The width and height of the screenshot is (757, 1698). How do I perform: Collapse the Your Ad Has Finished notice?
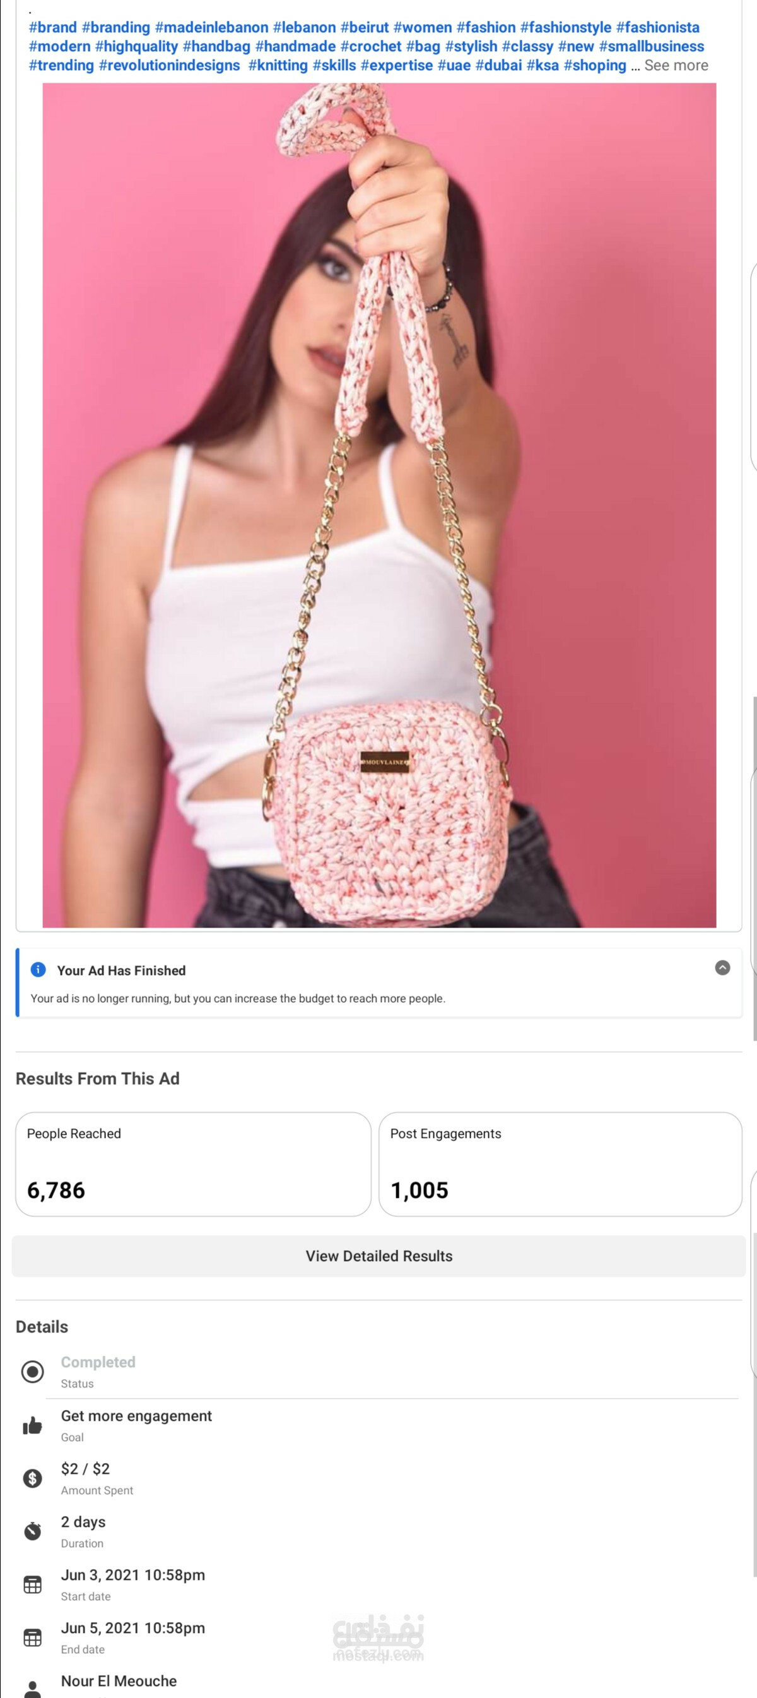click(722, 967)
